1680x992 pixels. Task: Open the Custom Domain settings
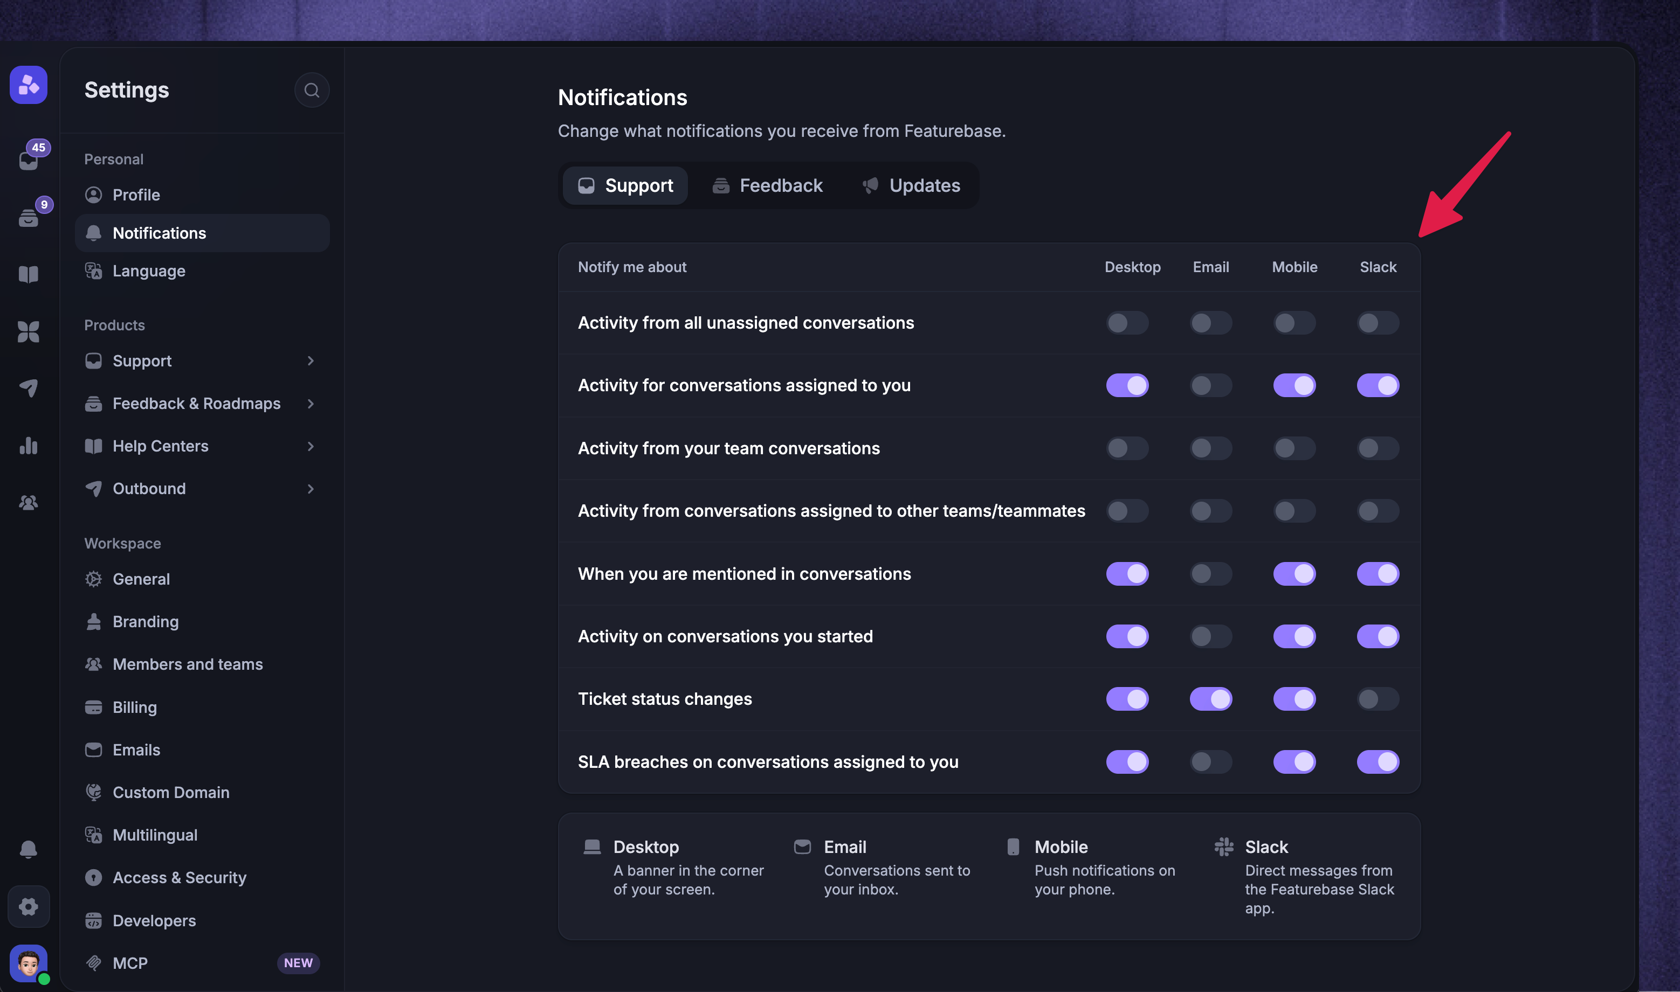pos(202,792)
